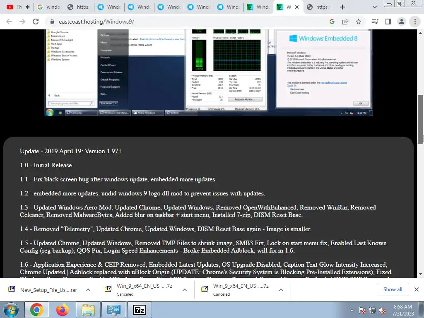Screen dimensions: 424x318
Task: Click Show all downloads button
Action: pos(393,289)
